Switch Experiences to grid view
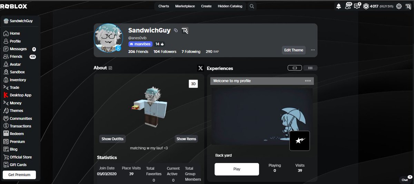Image resolution: width=414 pixels, height=184 pixels. (310, 68)
